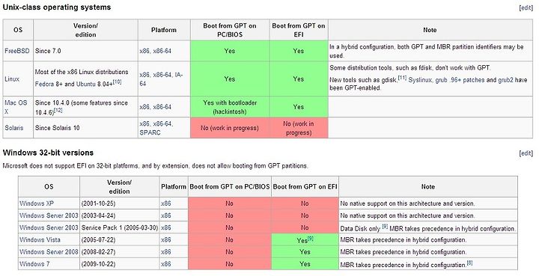Click footnote 12 in Mac OS X row
The image size is (539, 276).
click(x=58, y=110)
